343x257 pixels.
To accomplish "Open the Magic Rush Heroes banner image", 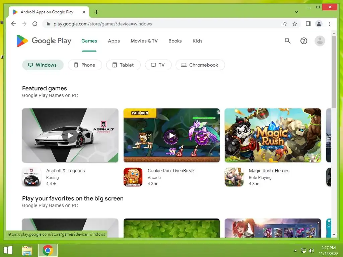I will point(273,136).
